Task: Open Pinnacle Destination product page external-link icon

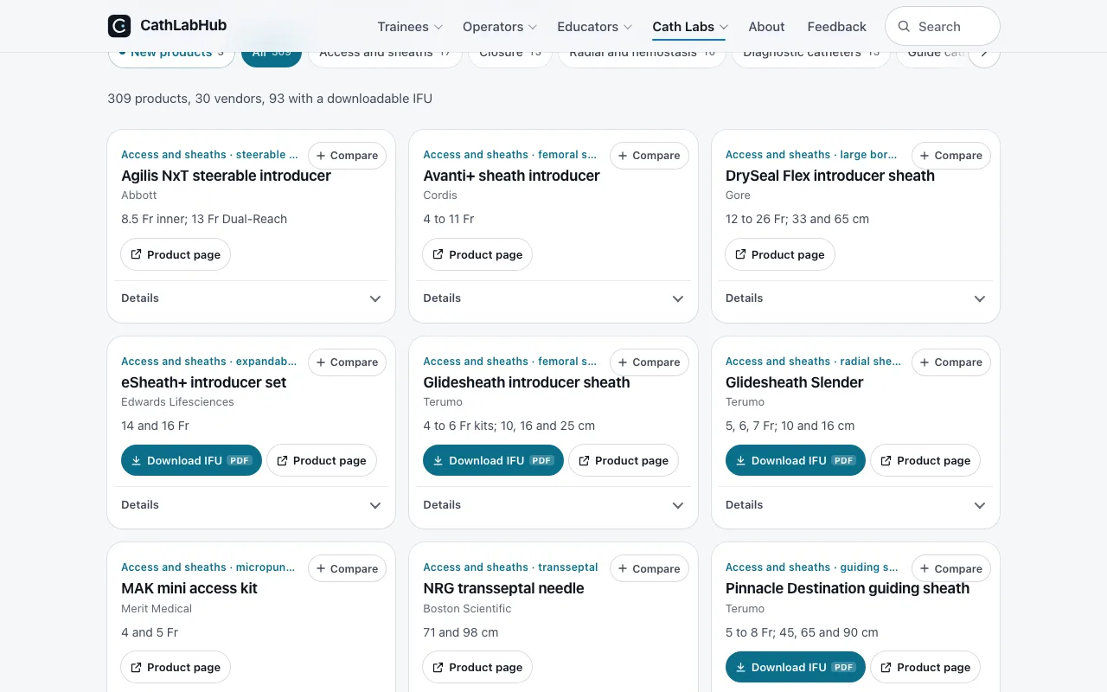Action: 886,668
